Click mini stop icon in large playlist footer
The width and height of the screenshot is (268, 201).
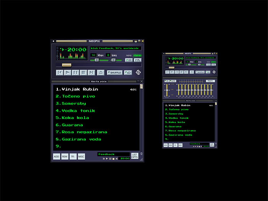pyautogui.click(x=113, y=159)
